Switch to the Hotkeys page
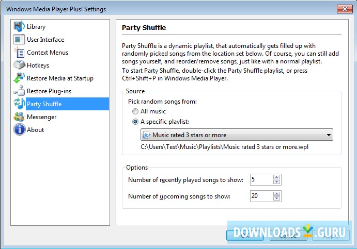 (38, 65)
